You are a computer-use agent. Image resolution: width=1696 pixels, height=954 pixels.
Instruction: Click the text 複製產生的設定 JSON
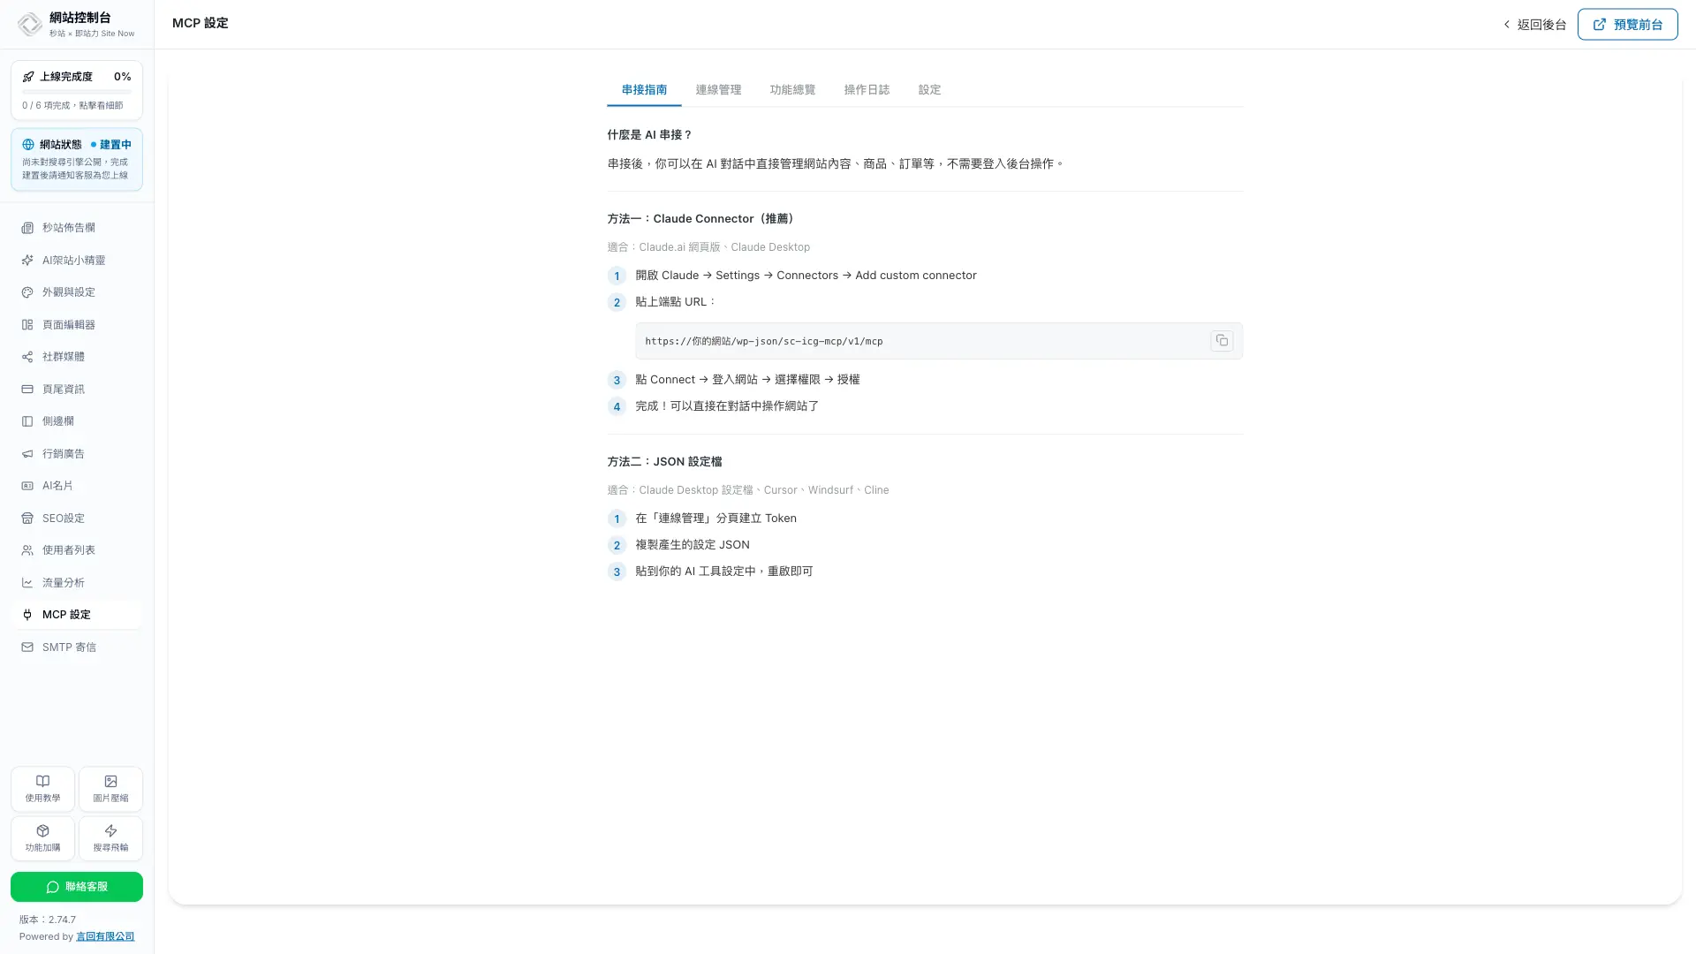click(693, 545)
